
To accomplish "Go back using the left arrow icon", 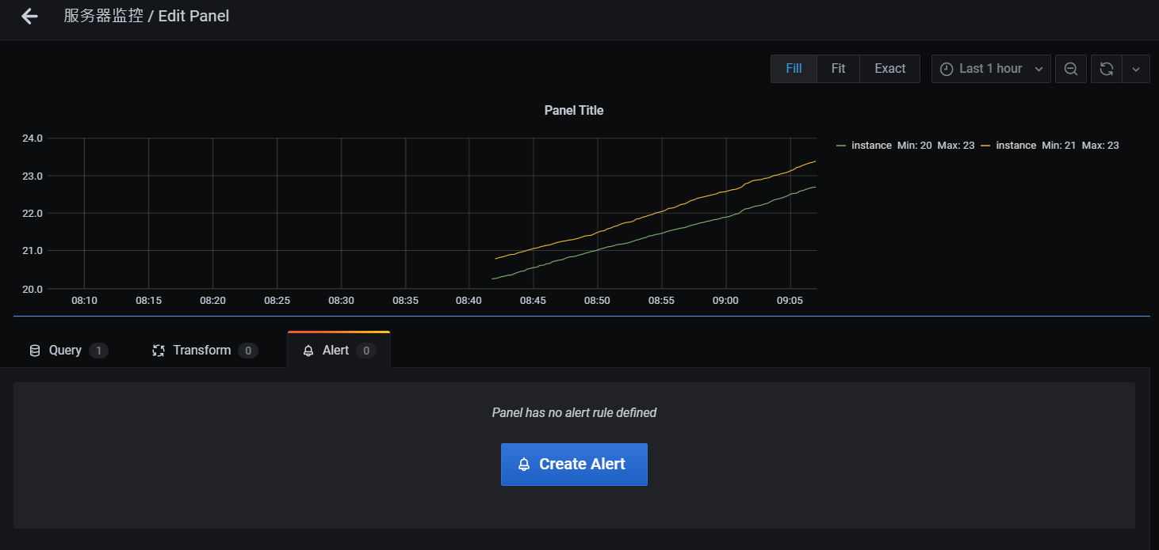I will (x=29, y=16).
